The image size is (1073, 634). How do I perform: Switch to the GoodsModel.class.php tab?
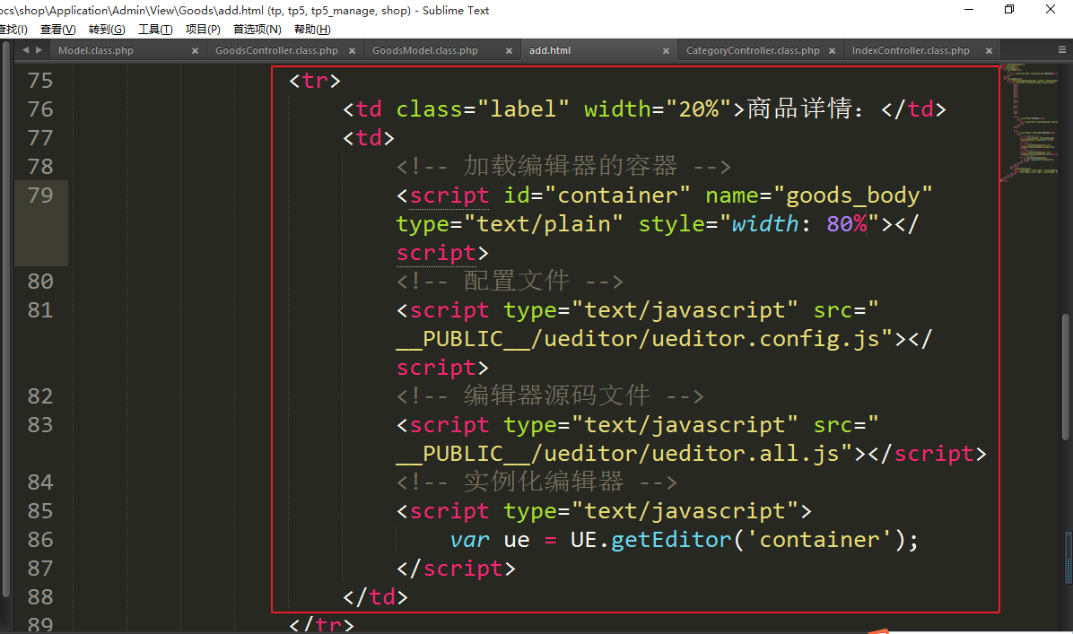[x=424, y=51]
